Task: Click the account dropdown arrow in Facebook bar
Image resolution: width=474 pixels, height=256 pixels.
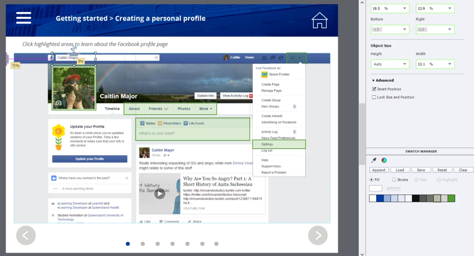Action: coord(300,57)
